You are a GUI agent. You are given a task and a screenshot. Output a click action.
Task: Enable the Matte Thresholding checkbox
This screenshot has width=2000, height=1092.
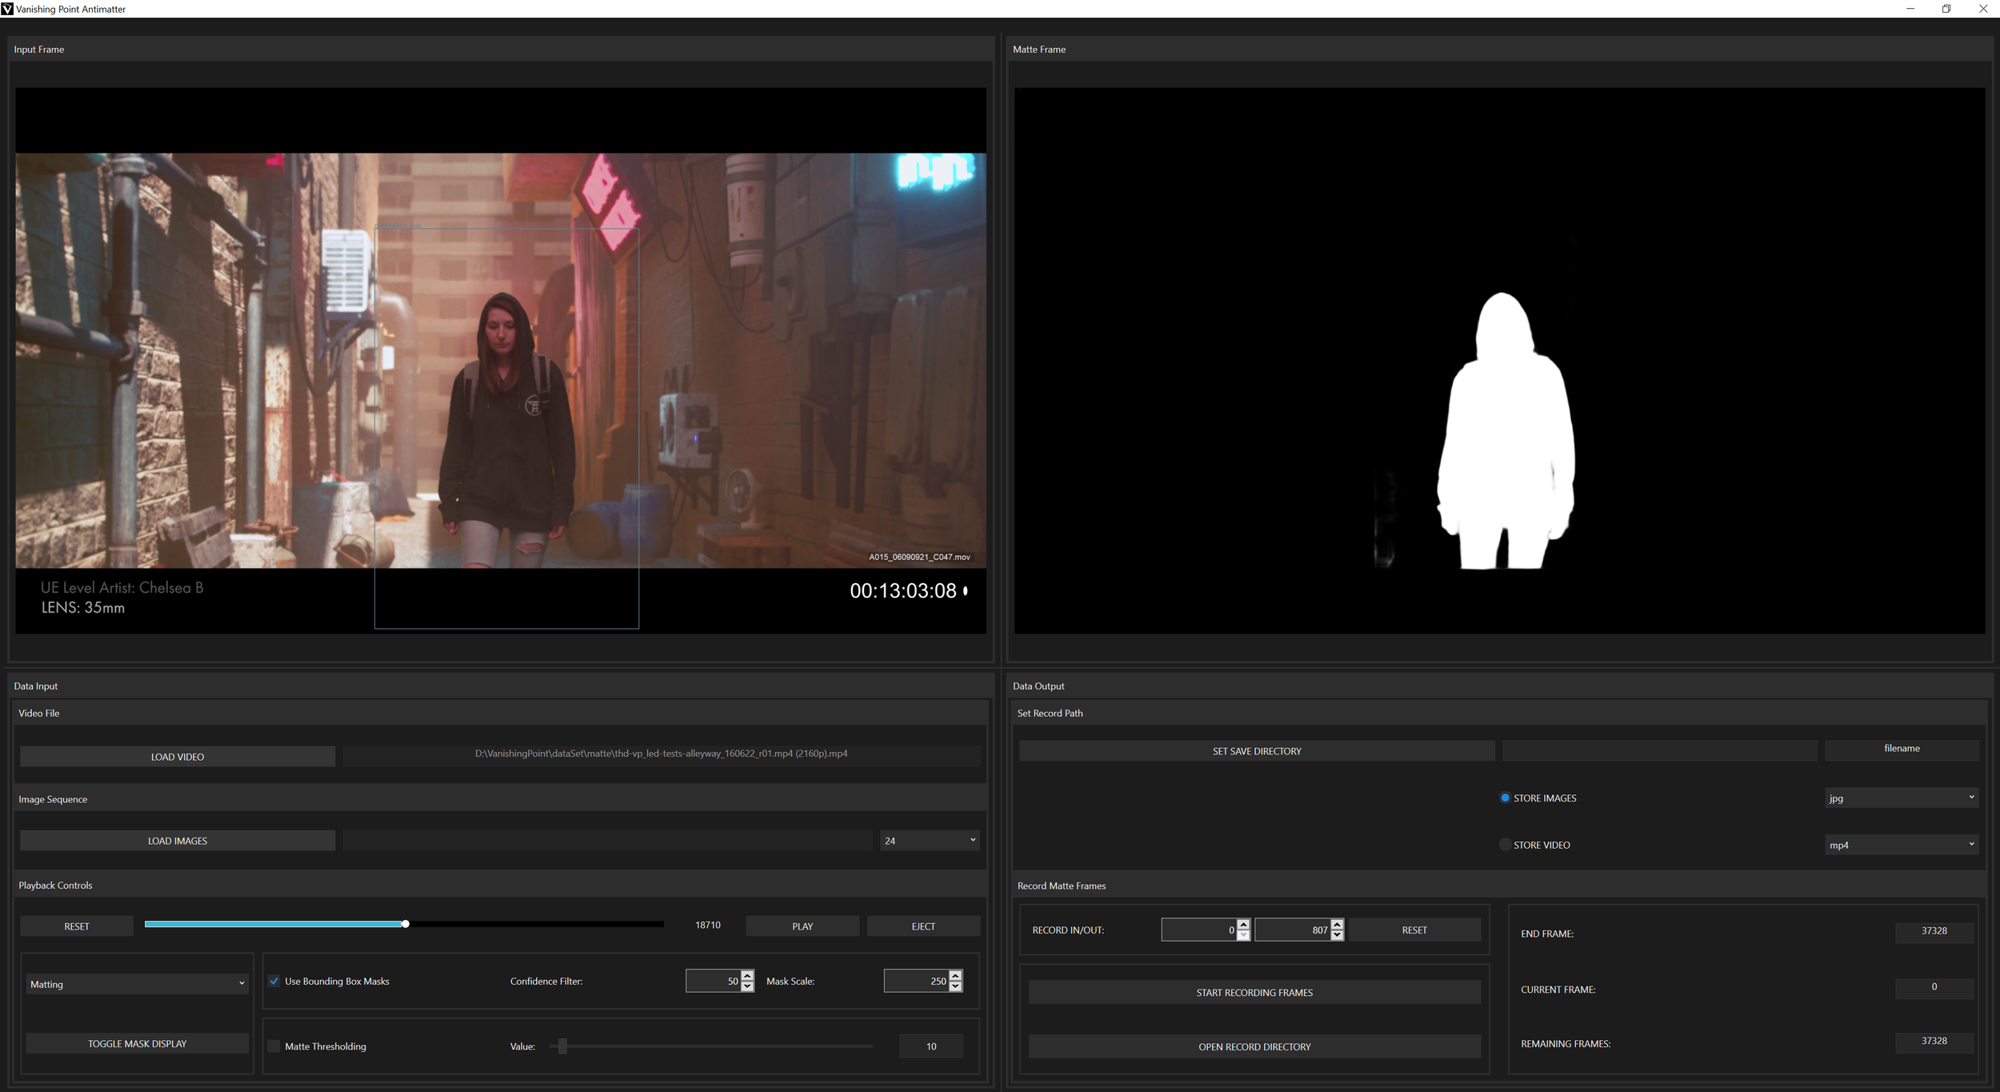pyautogui.click(x=274, y=1046)
